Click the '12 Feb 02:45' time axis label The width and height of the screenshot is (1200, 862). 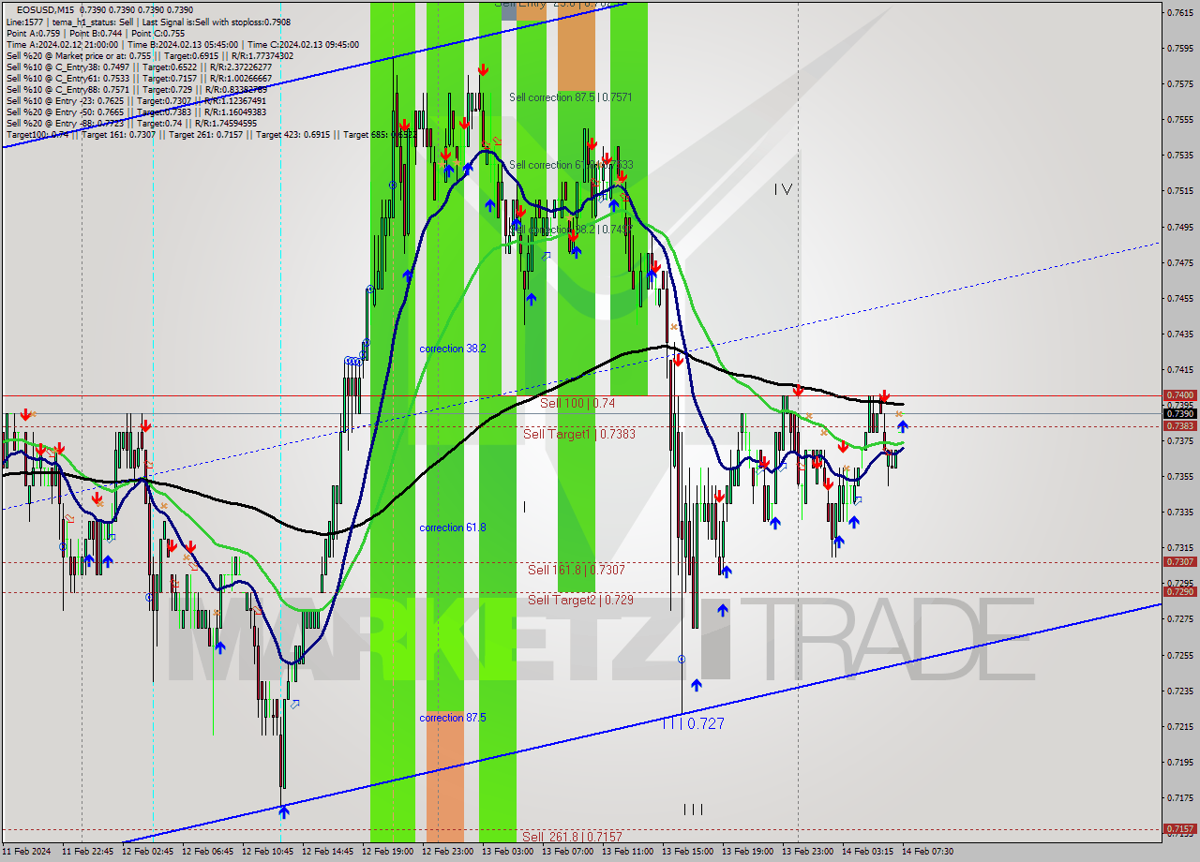click(x=148, y=852)
